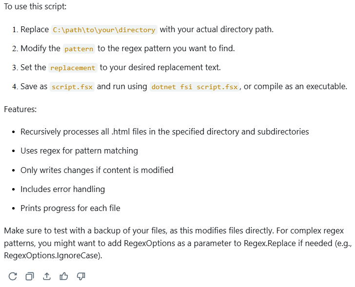Click the 'pattern' inline code
Screen dimensions: 355x287
click(x=79, y=49)
